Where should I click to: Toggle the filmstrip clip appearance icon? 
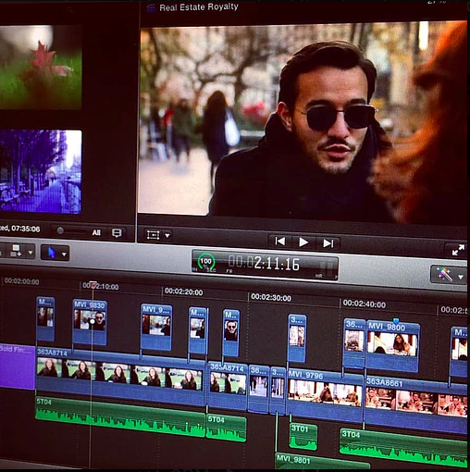point(117,233)
